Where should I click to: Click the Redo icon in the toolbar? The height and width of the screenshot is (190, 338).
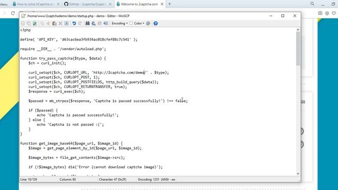coord(80,23)
